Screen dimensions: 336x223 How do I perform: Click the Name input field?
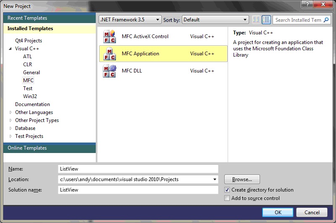[138, 169]
